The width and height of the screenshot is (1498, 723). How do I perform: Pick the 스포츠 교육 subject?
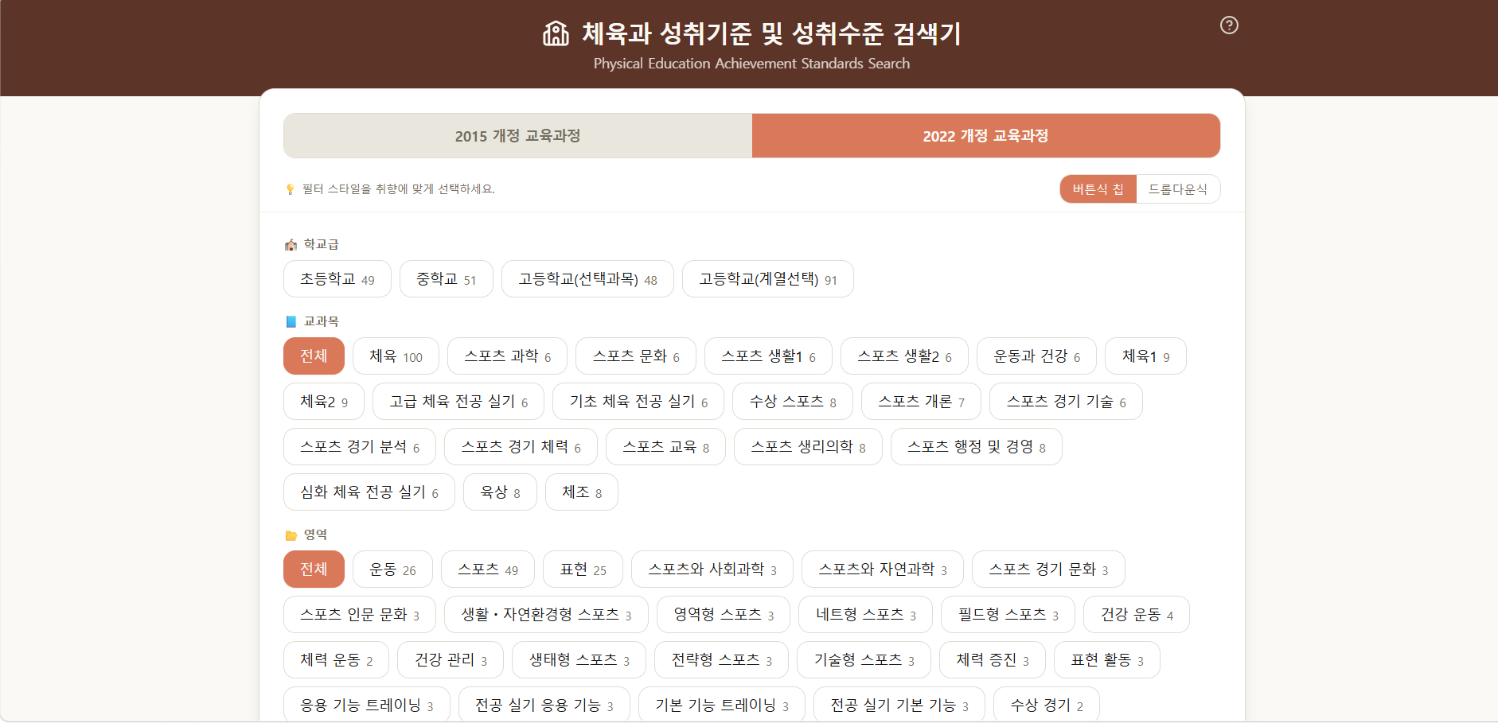[x=665, y=447]
